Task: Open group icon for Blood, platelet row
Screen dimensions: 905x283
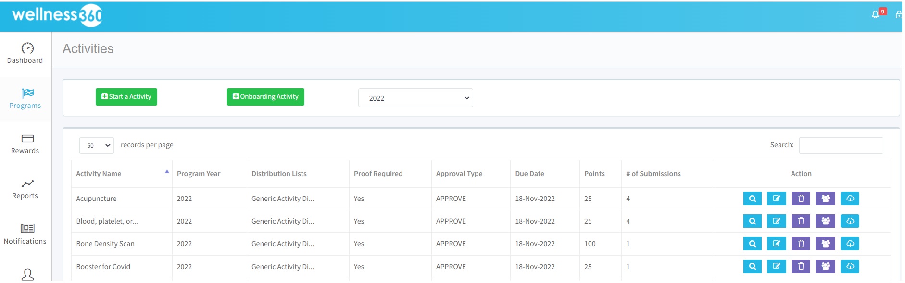Action: tap(825, 221)
